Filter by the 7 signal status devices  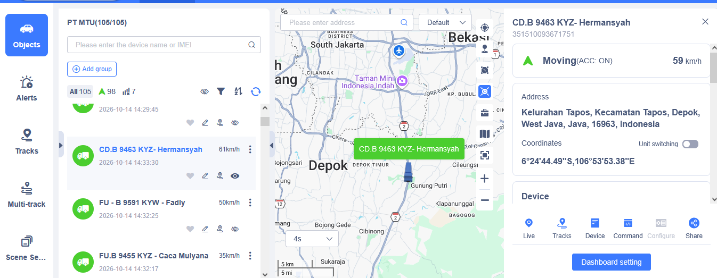pyautogui.click(x=129, y=91)
